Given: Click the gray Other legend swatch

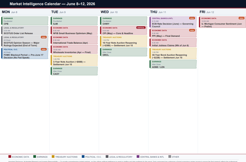Looking at the screenshot, I should [x=170, y=157].
